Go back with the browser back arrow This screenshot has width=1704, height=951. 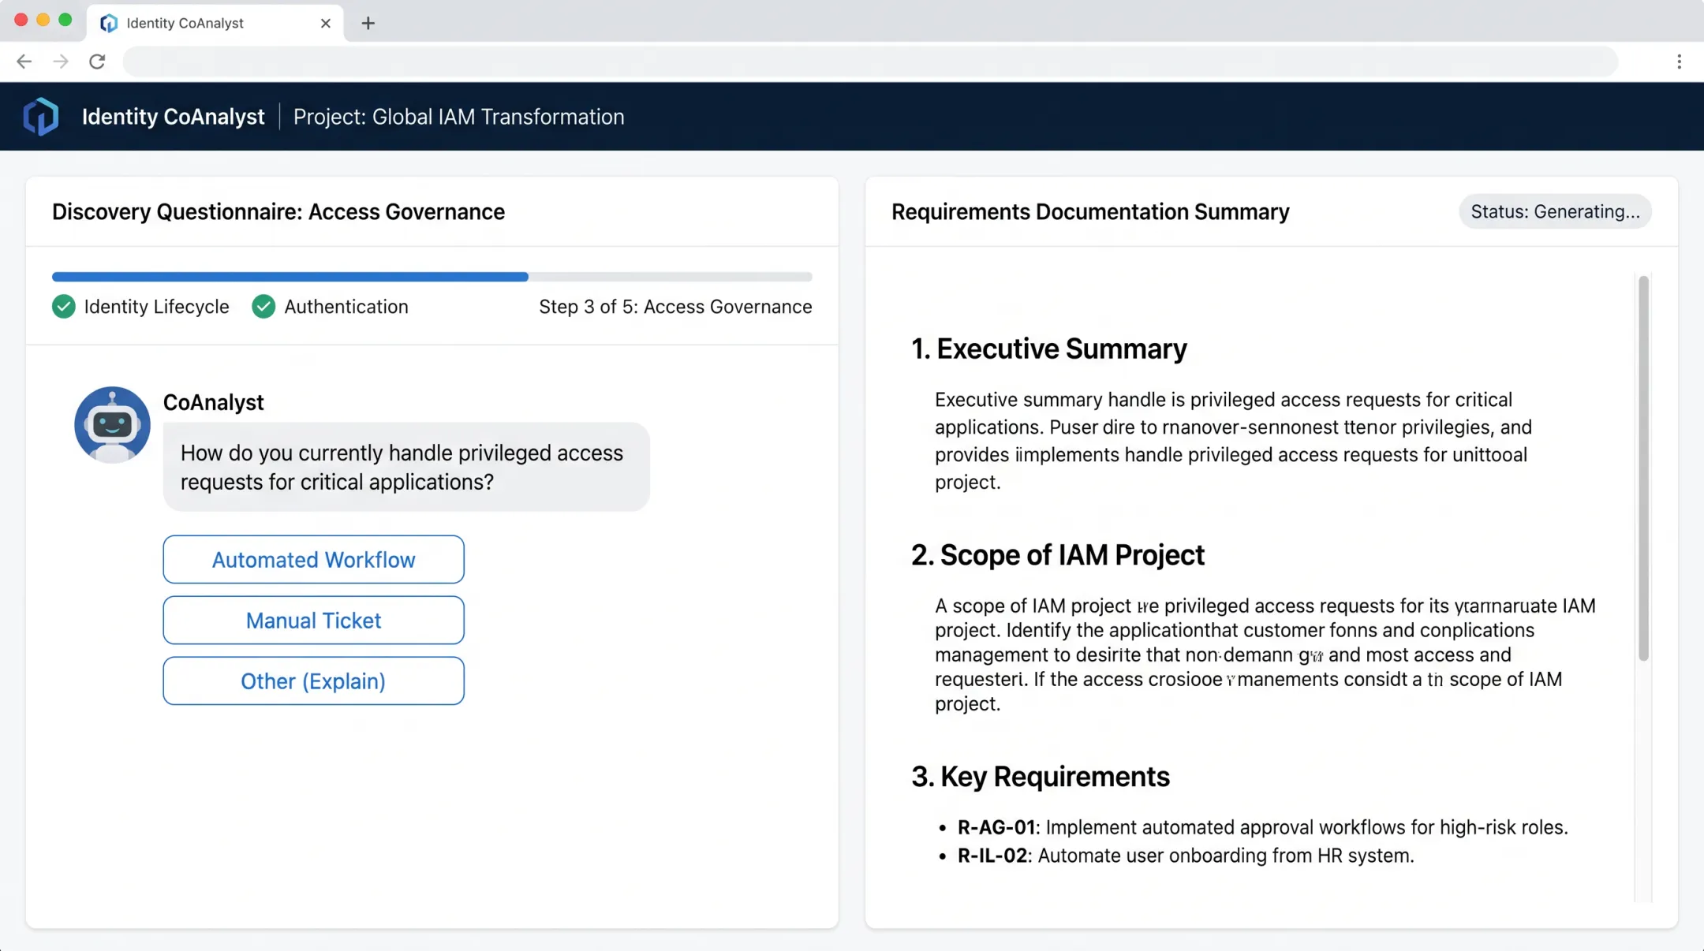(24, 62)
